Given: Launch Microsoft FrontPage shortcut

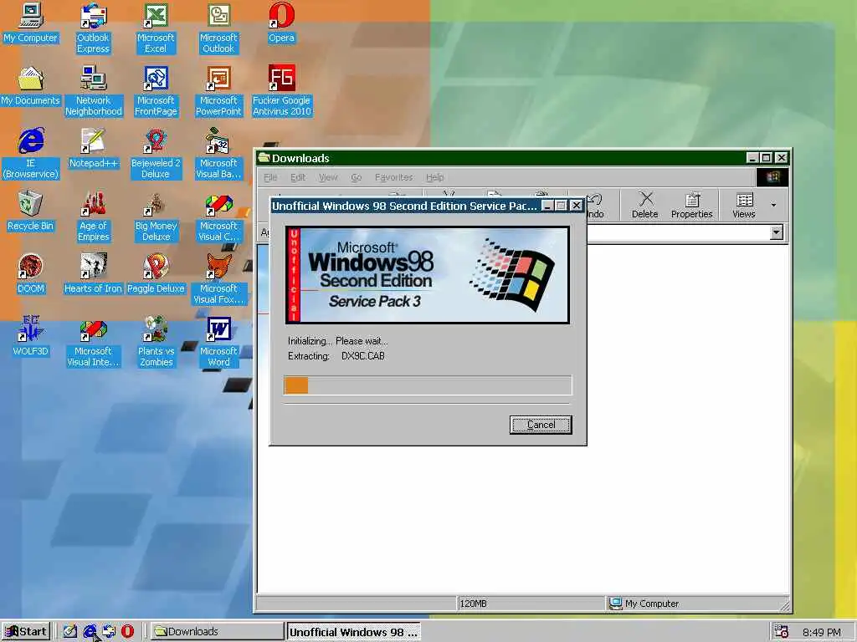Looking at the screenshot, I should coord(156,90).
